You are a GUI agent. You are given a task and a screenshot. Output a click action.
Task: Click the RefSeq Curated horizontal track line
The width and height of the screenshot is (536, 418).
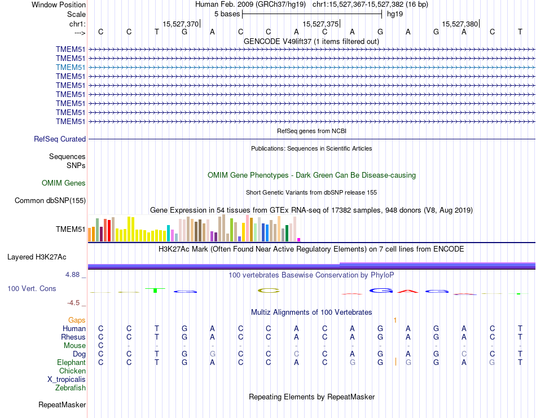312,139
